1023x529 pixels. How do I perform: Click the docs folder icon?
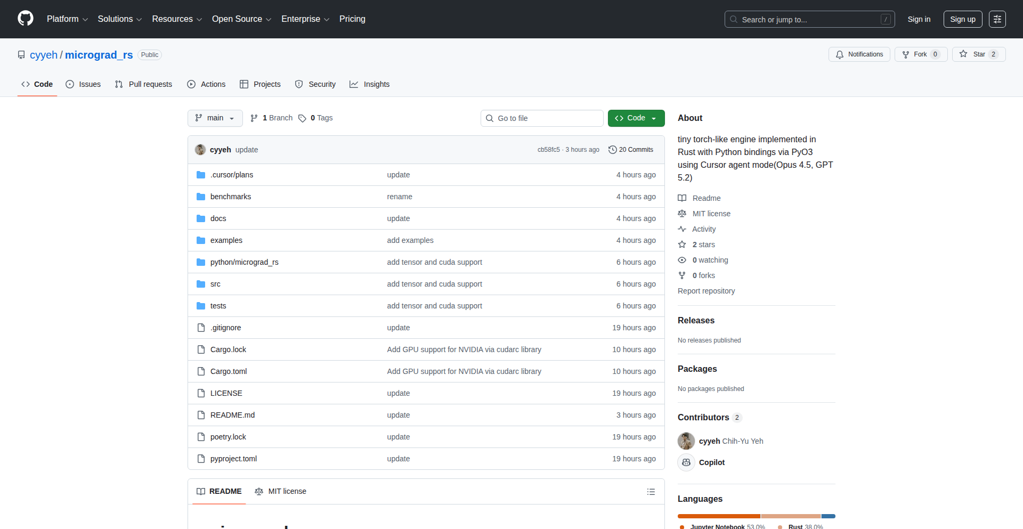pyautogui.click(x=201, y=218)
